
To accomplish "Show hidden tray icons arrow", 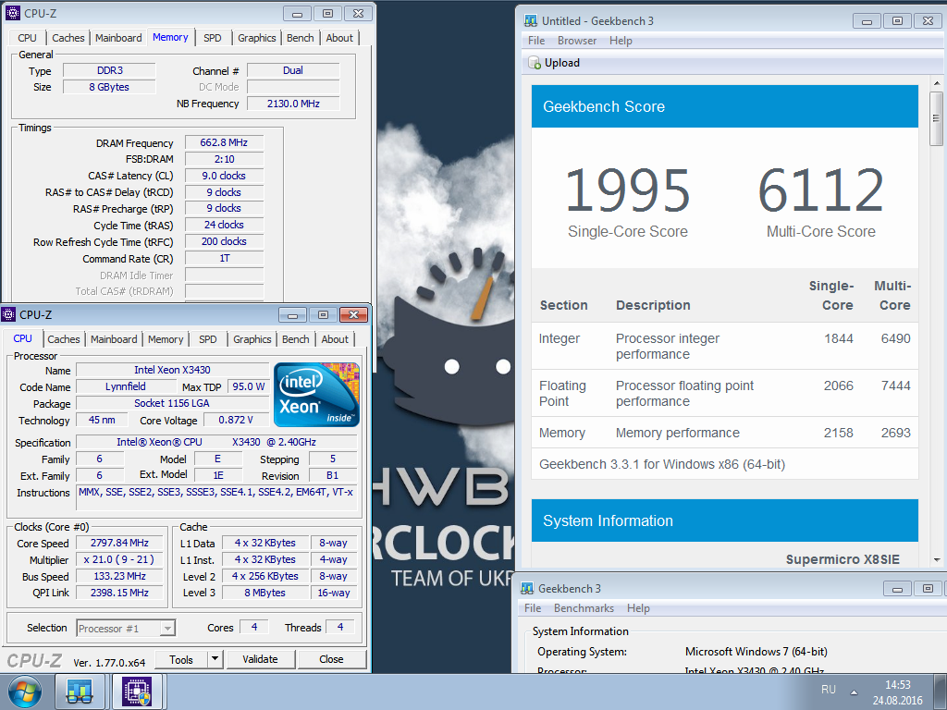I will coord(854,692).
